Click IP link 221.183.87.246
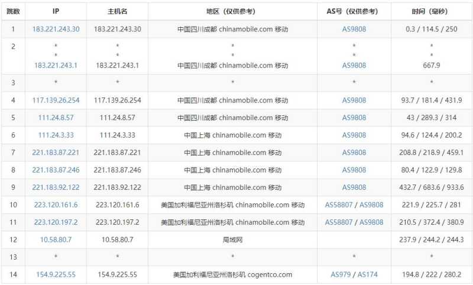 (56, 170)
